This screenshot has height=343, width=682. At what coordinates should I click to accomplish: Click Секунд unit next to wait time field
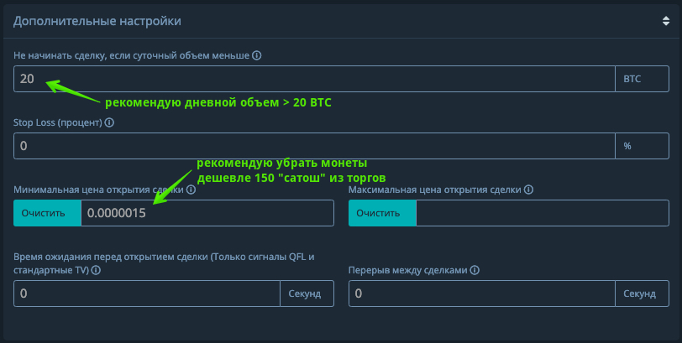tap(307, 294)
